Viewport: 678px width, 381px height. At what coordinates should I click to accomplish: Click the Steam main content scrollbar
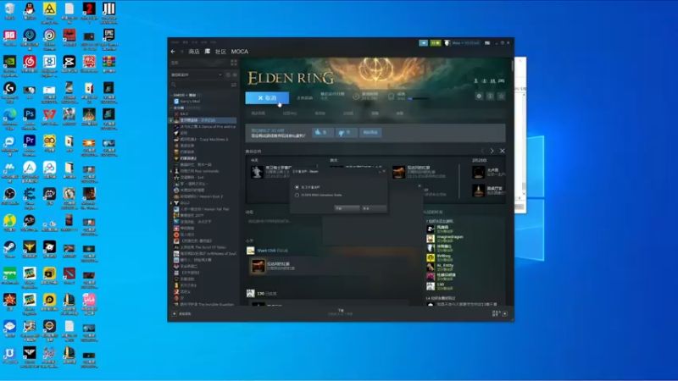[x=513, y=66]
